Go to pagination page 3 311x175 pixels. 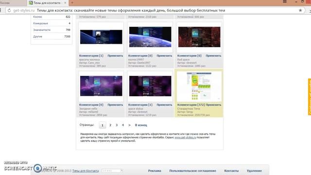[x=117, y=125]
